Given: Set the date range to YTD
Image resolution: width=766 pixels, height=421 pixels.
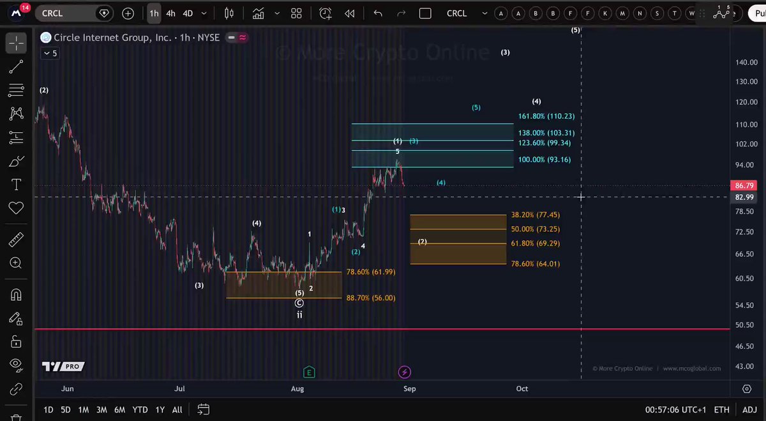Looking at the screenshot, I should click(140, 410).
